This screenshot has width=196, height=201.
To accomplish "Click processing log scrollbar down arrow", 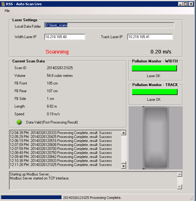I will 123,166.
